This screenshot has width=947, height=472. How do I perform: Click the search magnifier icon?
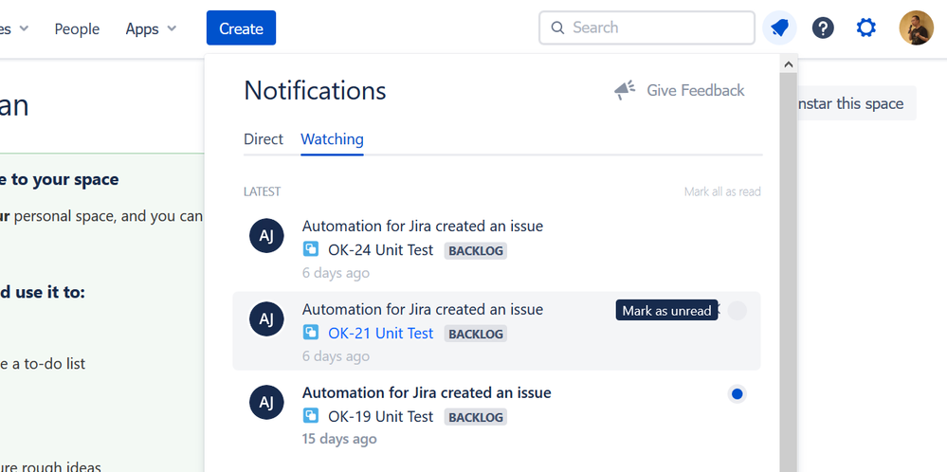click(x=558, y=27)
